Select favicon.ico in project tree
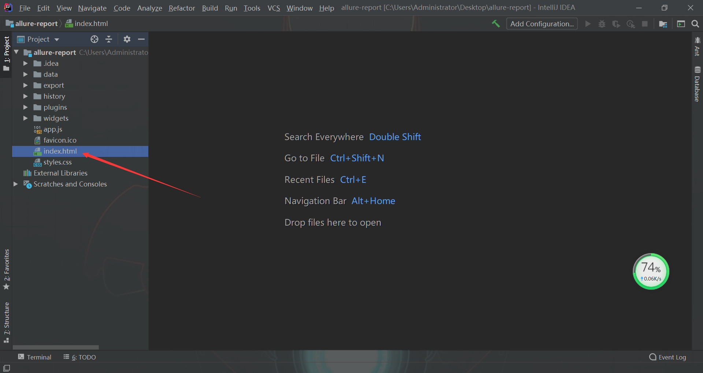 (x=60, y=140)
